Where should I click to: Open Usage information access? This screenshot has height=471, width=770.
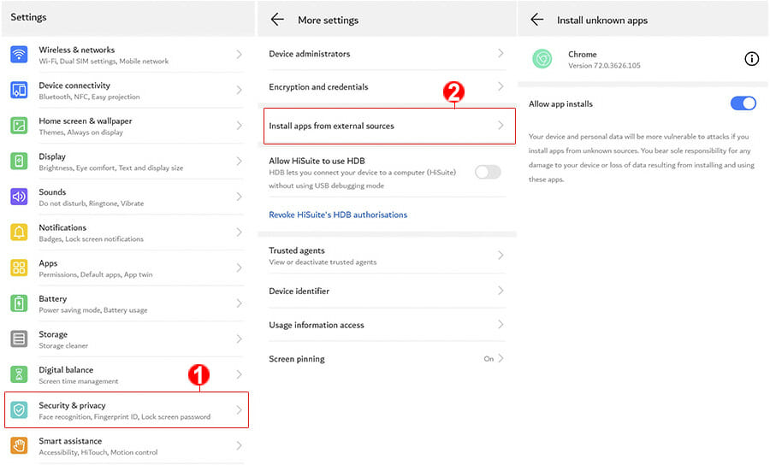coord(387,325)
